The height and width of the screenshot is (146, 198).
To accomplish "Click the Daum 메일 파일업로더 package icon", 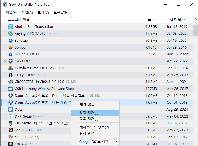I will (11, 96).
